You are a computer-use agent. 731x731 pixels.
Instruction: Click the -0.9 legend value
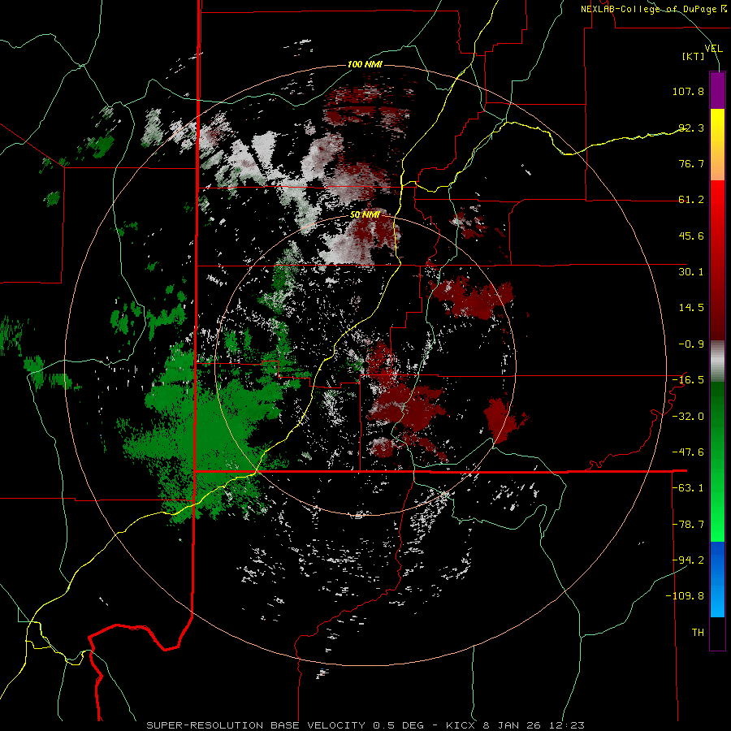(x=691, y=344)
